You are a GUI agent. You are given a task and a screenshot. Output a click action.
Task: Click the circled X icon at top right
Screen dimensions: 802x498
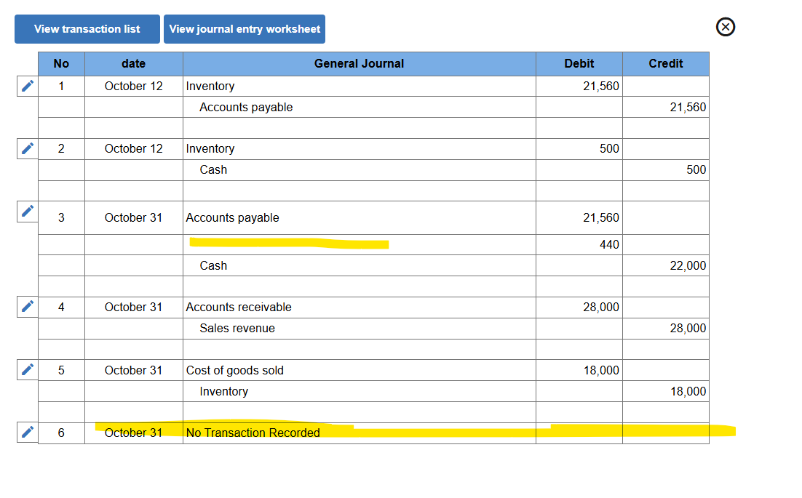tap(725, 27)
